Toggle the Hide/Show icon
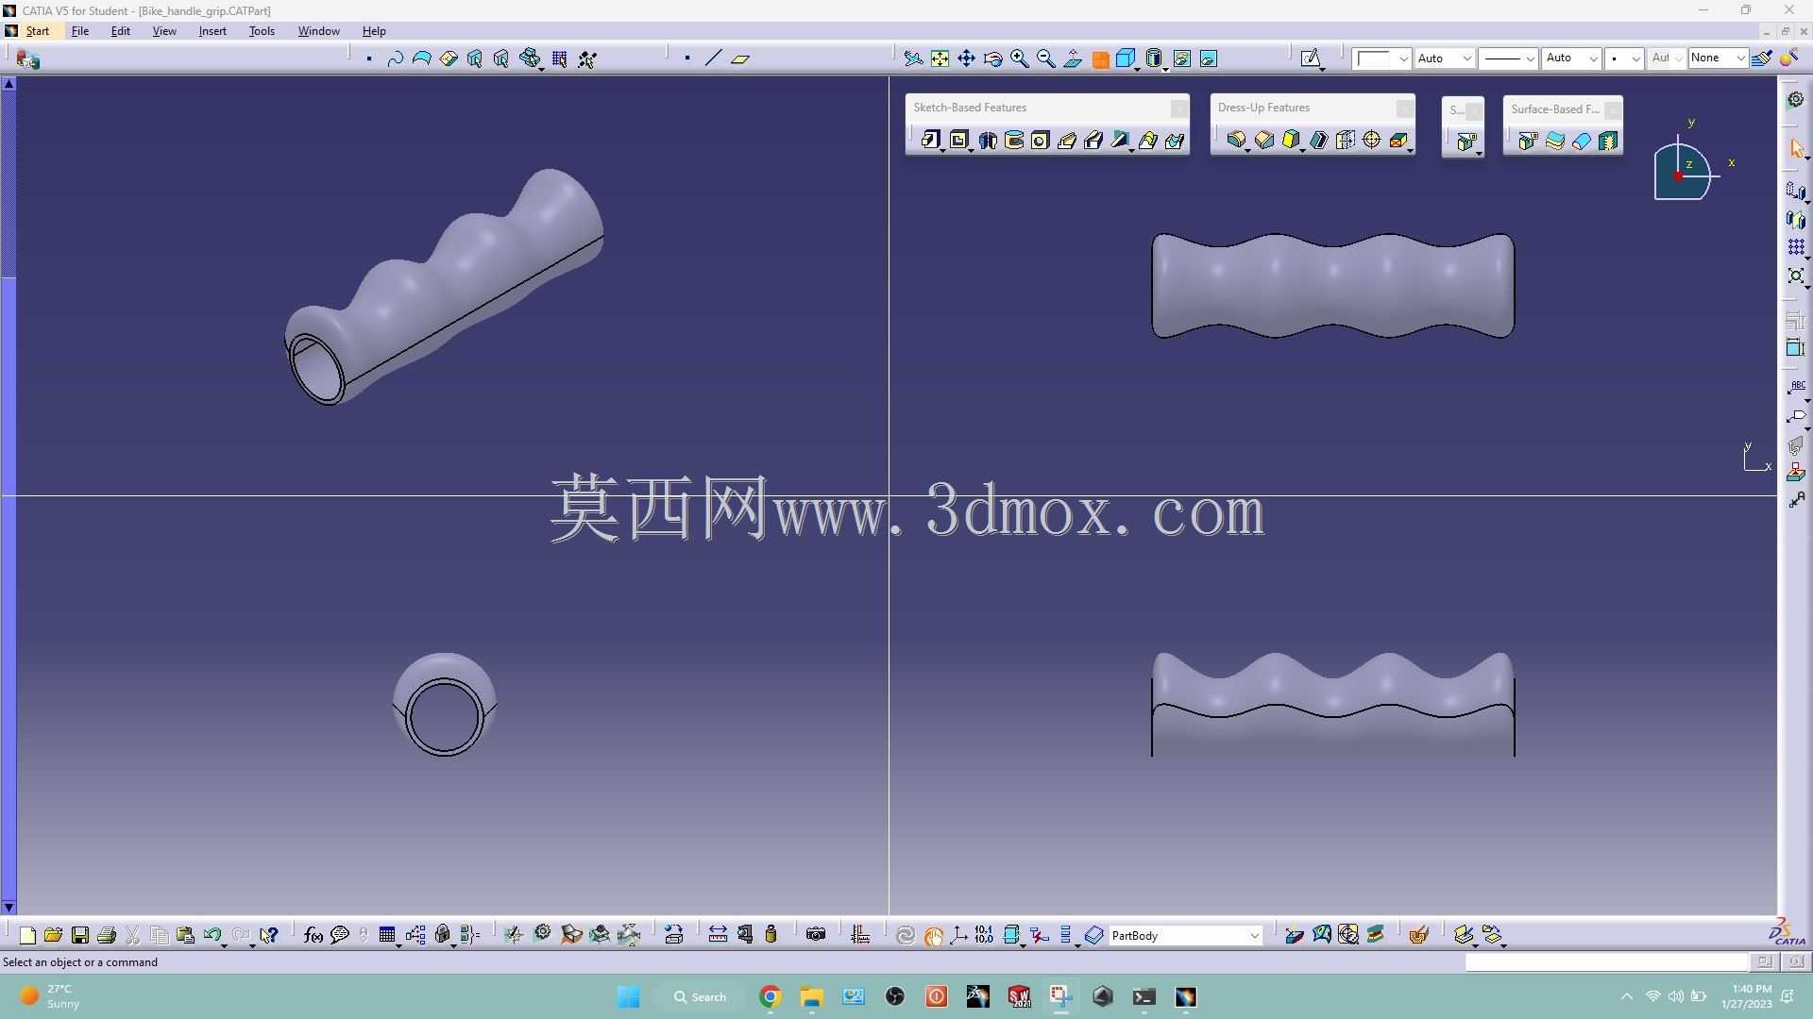The height and width of the screenshot is (1019, 1813). point(1181,58)
